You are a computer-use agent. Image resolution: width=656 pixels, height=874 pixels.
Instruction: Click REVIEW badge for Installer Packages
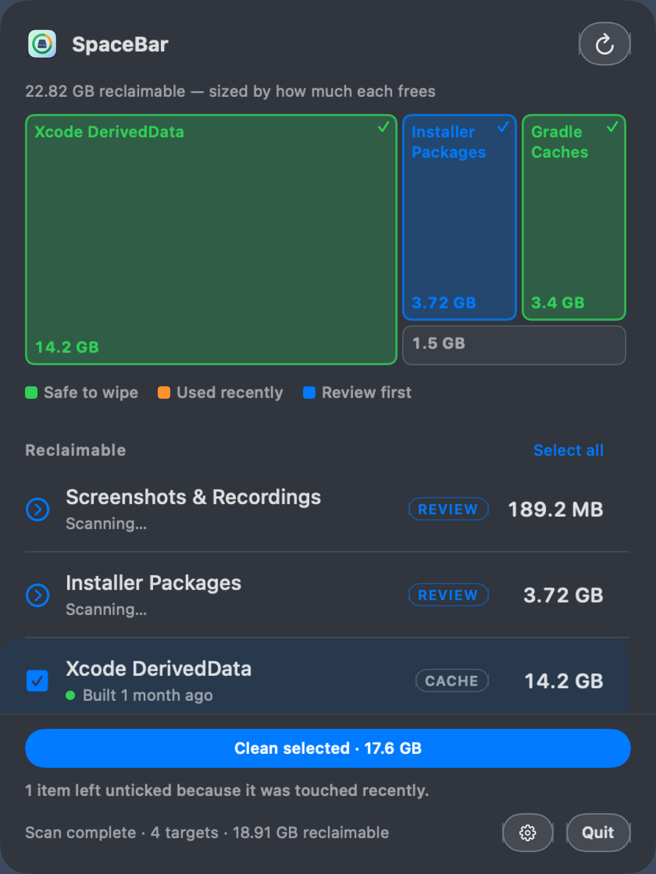click(x=448, y=595)
